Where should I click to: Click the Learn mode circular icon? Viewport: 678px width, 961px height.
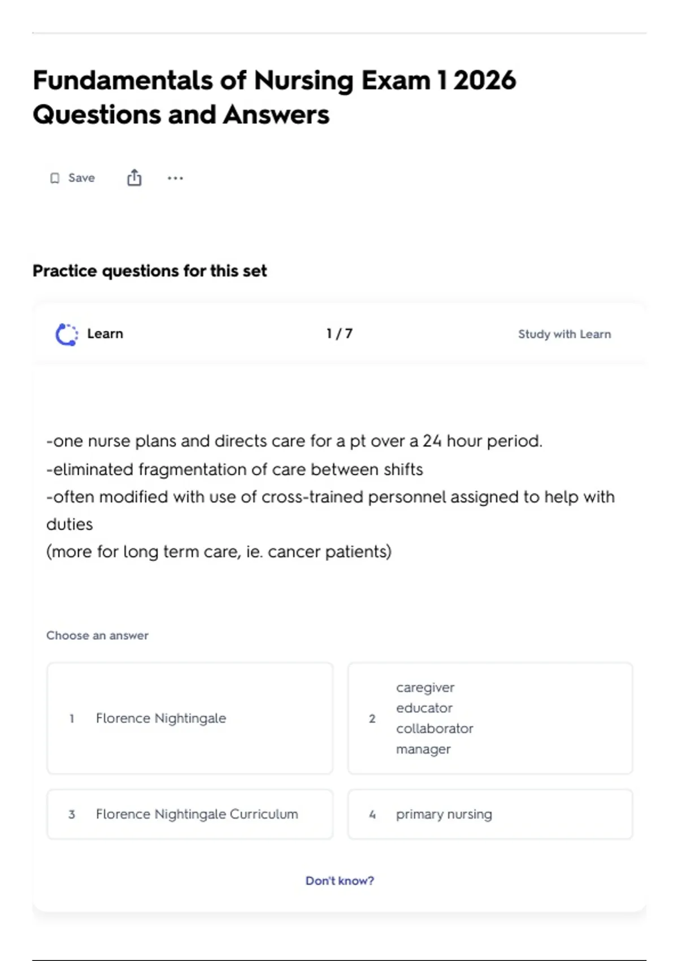coord(67,334)
